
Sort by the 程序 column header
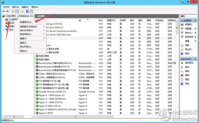150,20
